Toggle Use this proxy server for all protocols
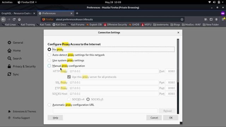 (x=69, y=77)
